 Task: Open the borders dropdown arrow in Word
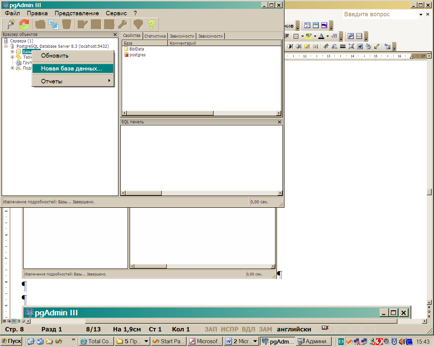click(x=302, y=36)
